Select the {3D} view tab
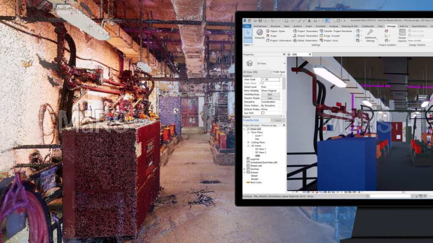The image size is (433, 243). point(295,54)
